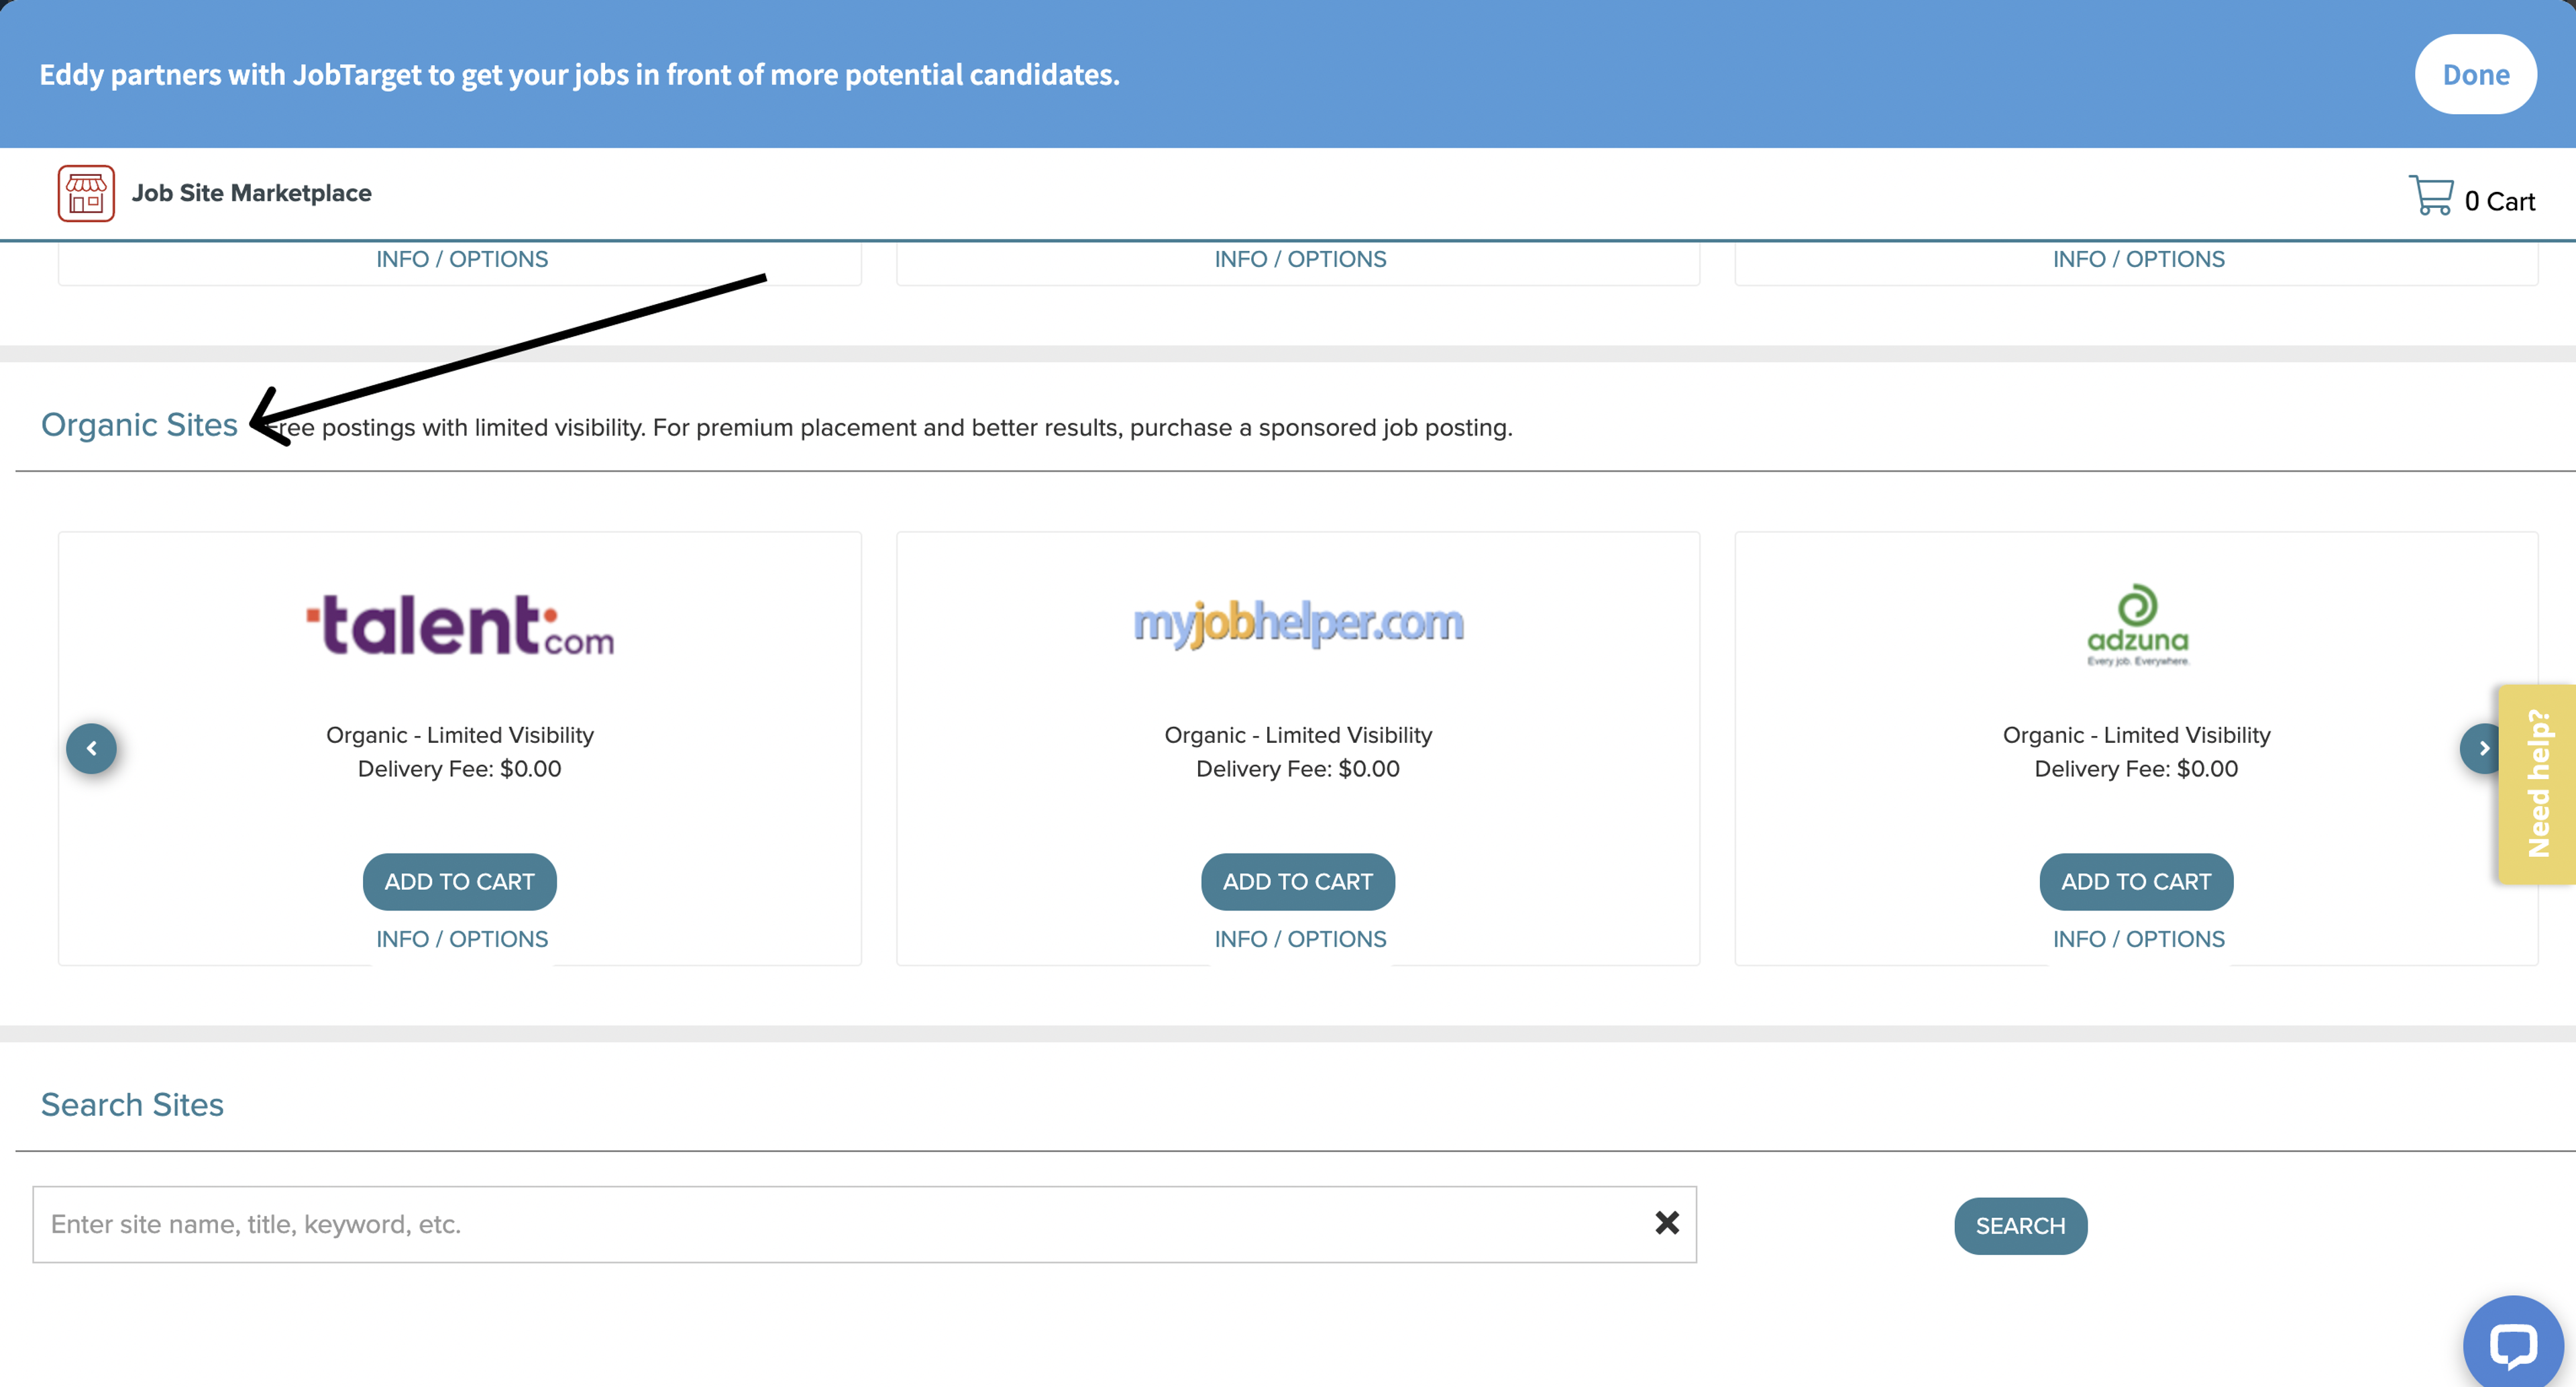This screenshot has width=2576, height=1387.
Task: Click the Search Sites heading
Action: [x=132, y=1104]
